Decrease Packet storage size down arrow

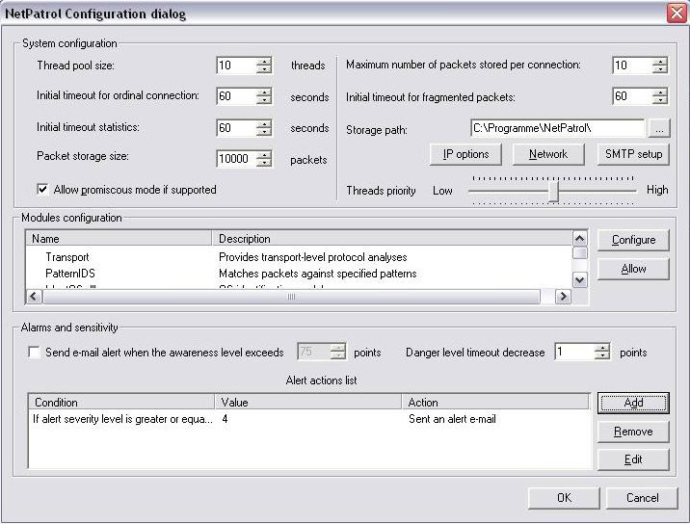point(264,163)
